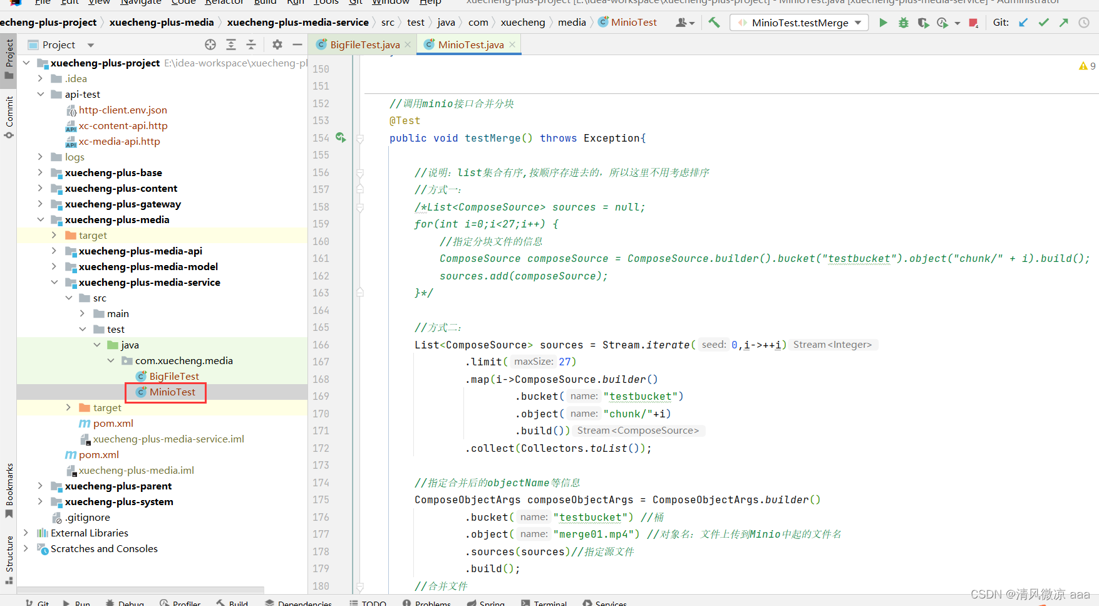1099x606 pixels.
Task: Fold testMerge method at line 154
Action: 360,138
